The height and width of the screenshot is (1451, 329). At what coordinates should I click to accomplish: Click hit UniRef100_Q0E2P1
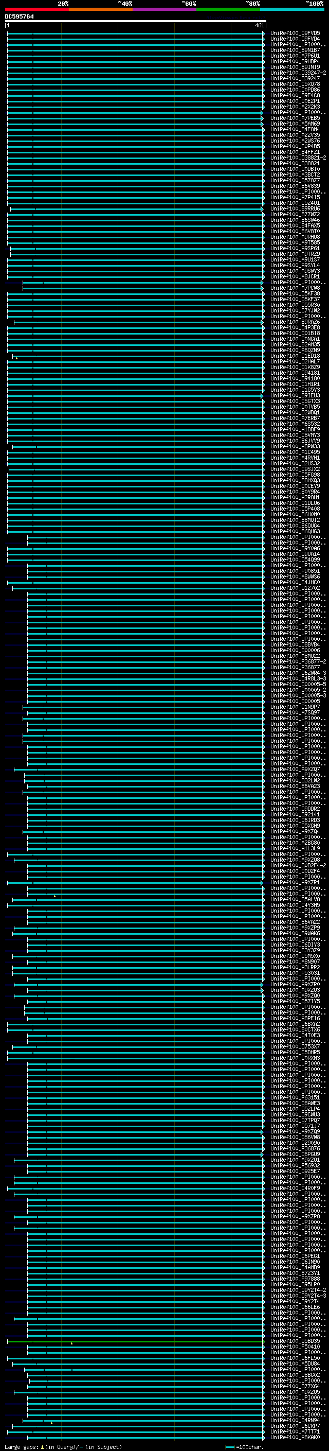[x=295, y=101]
